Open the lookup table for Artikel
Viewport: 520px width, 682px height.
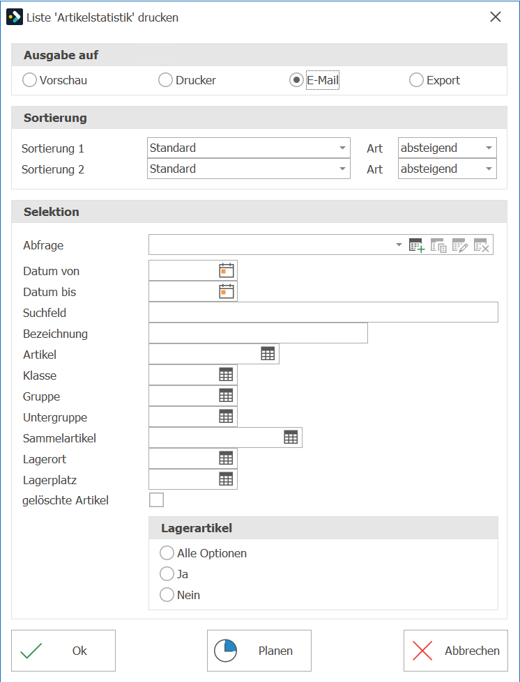coord(268,354)
